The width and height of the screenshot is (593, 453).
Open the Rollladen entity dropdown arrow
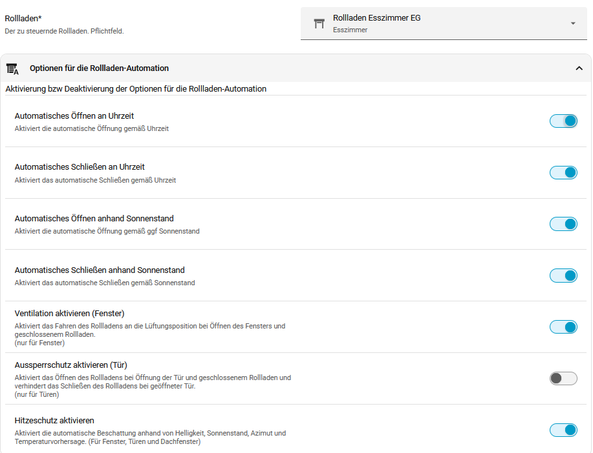tap(573, 23)
